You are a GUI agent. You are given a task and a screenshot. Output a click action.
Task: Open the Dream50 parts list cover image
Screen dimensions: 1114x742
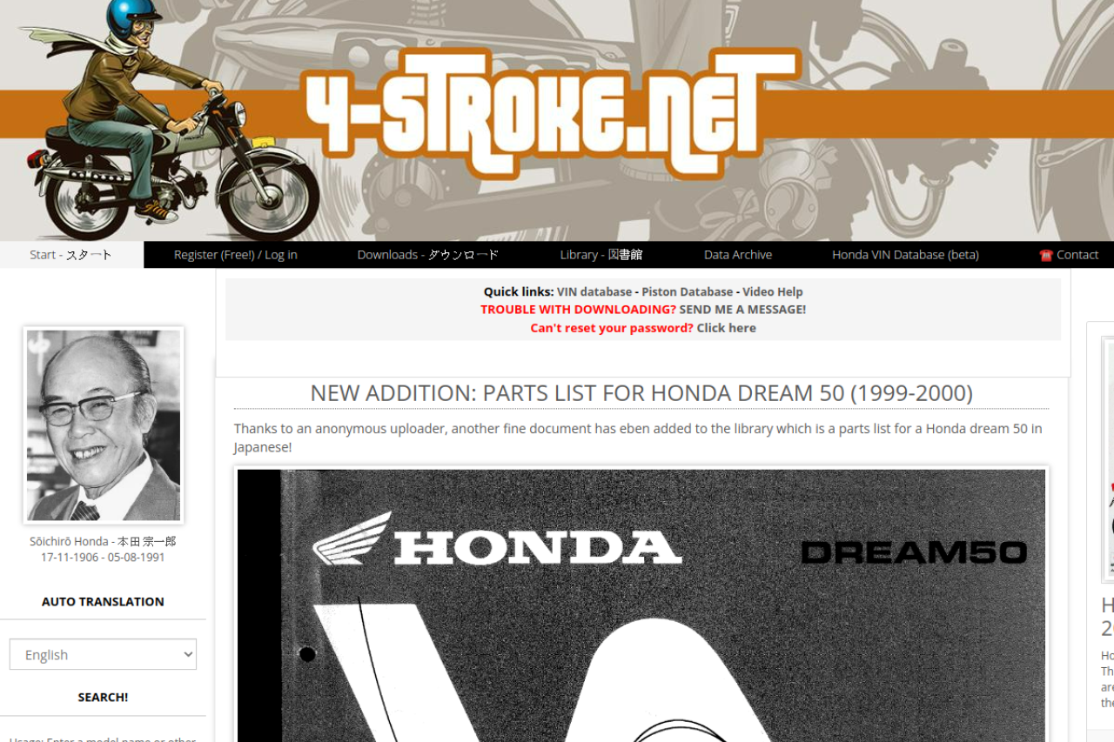[x=641, y=605]
